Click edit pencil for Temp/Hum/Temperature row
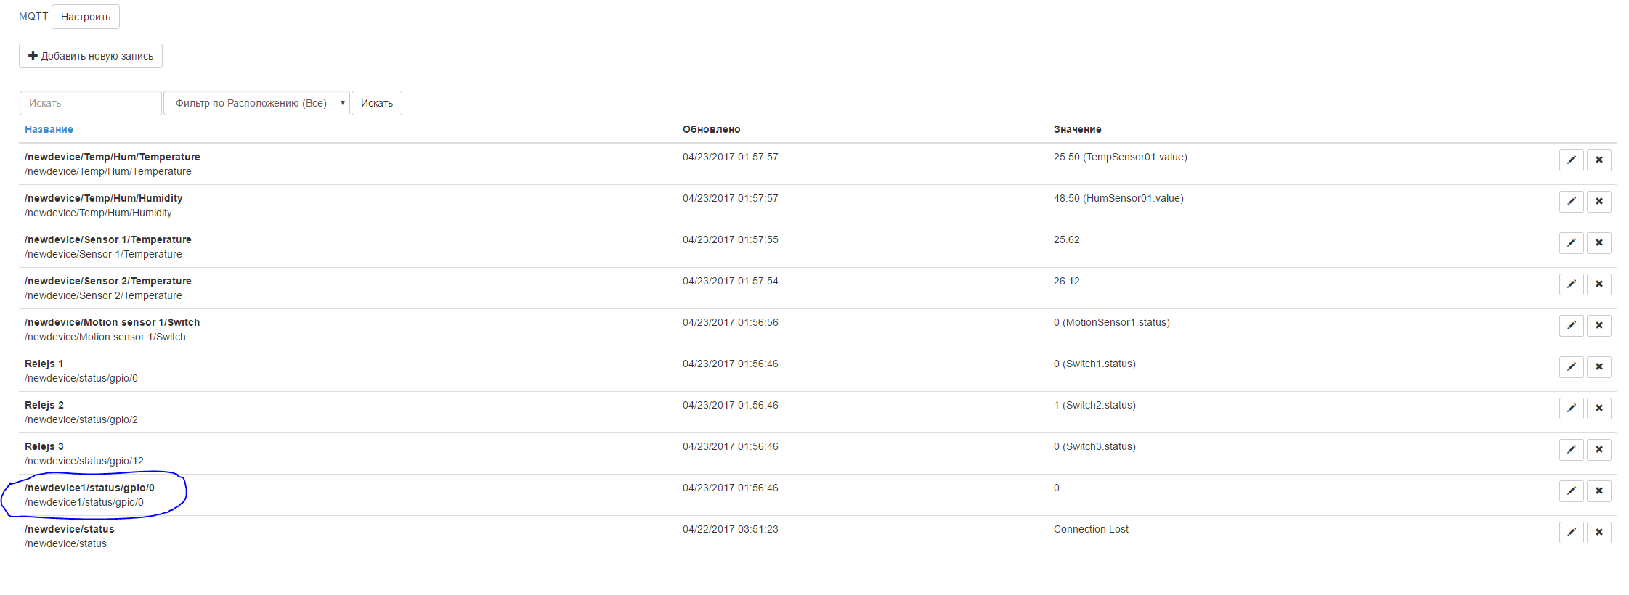 [x=1571, y=160]
